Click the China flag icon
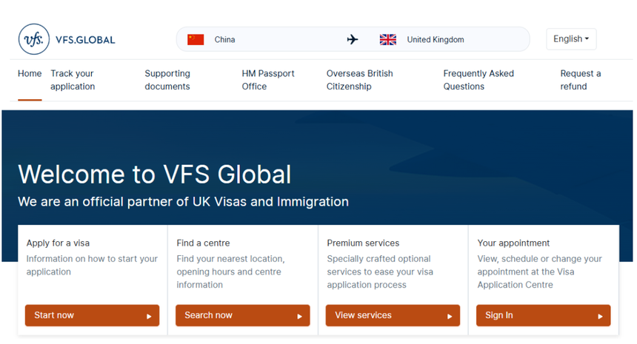 (x=196, y=39)
